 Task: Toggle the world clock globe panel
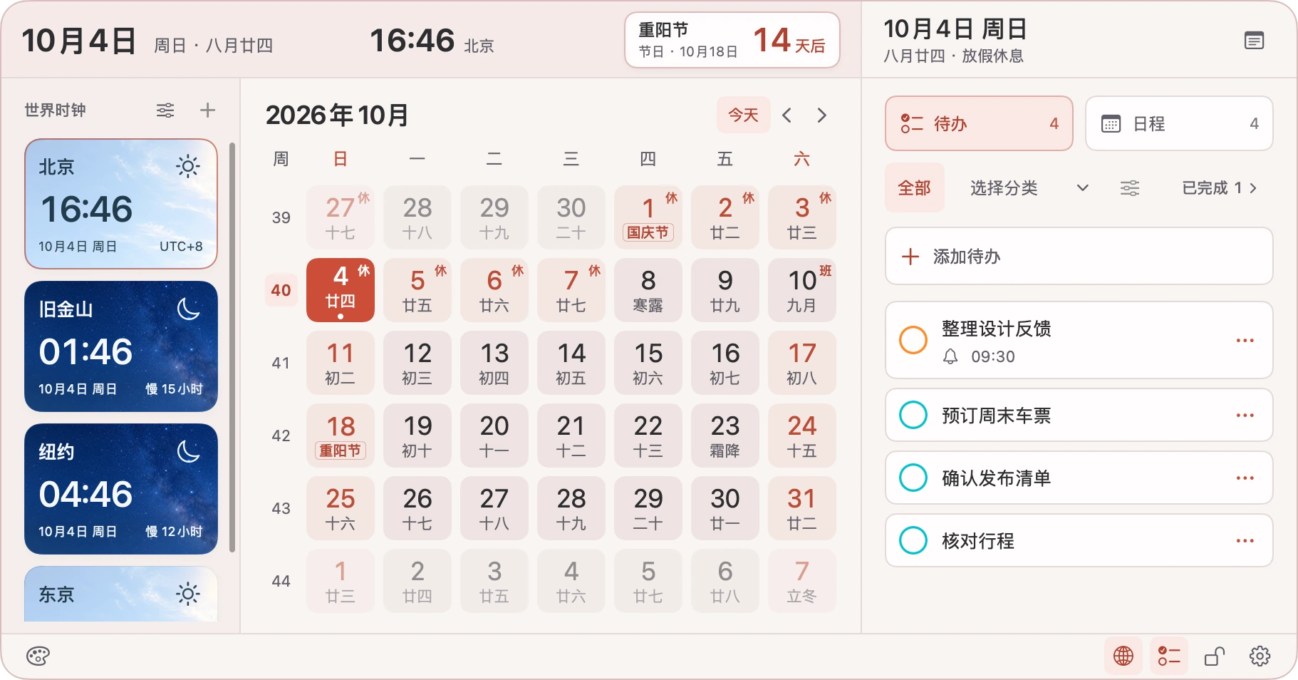click(1123, 656)
